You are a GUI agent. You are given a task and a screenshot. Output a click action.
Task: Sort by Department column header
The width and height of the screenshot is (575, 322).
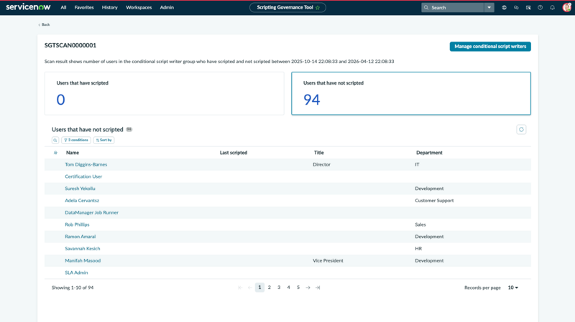tap(429, 153)
